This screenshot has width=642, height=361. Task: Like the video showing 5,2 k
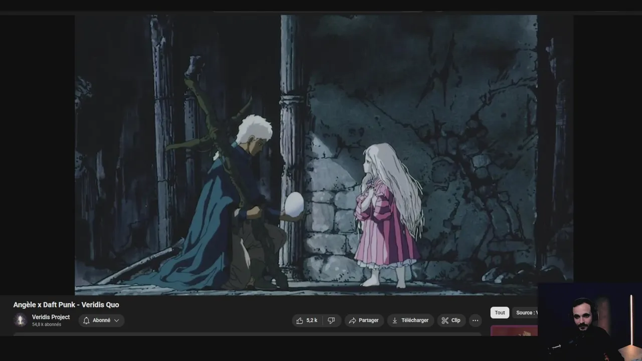[x=306, y=320]
